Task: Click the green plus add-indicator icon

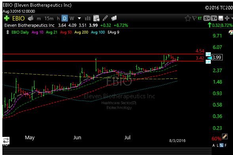Action: tap(7, 18)
